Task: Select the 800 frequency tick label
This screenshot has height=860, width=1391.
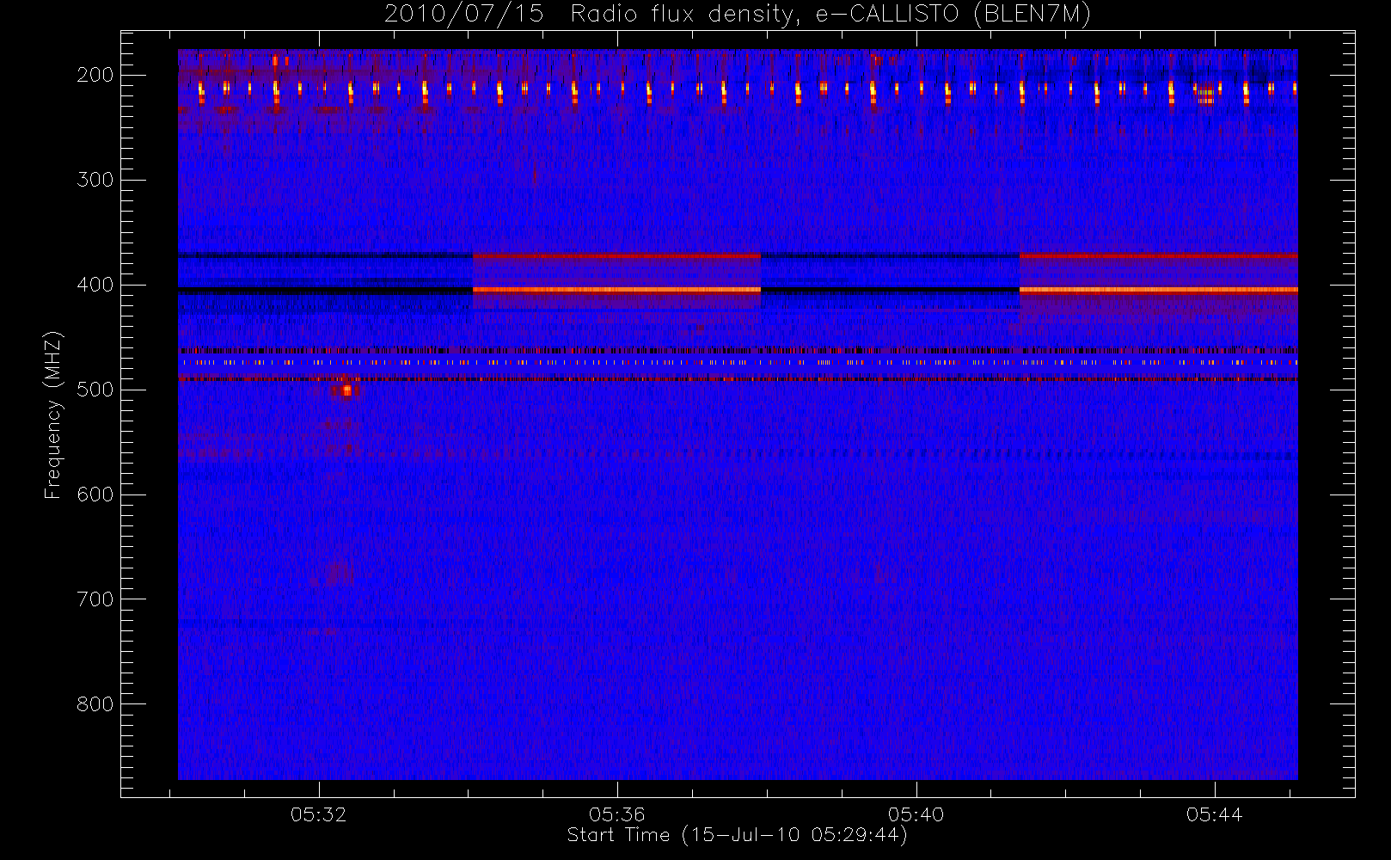Action: (x=95, y=704)
